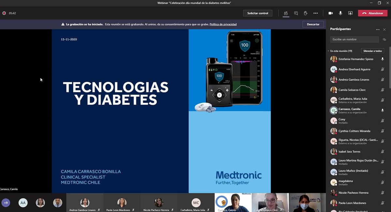Leave the meeting with Abandonar
This screenshot has width=391, height=212.
pos(373,13)
